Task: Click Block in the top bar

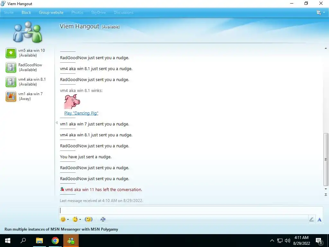Action: [x=26, y=13]
